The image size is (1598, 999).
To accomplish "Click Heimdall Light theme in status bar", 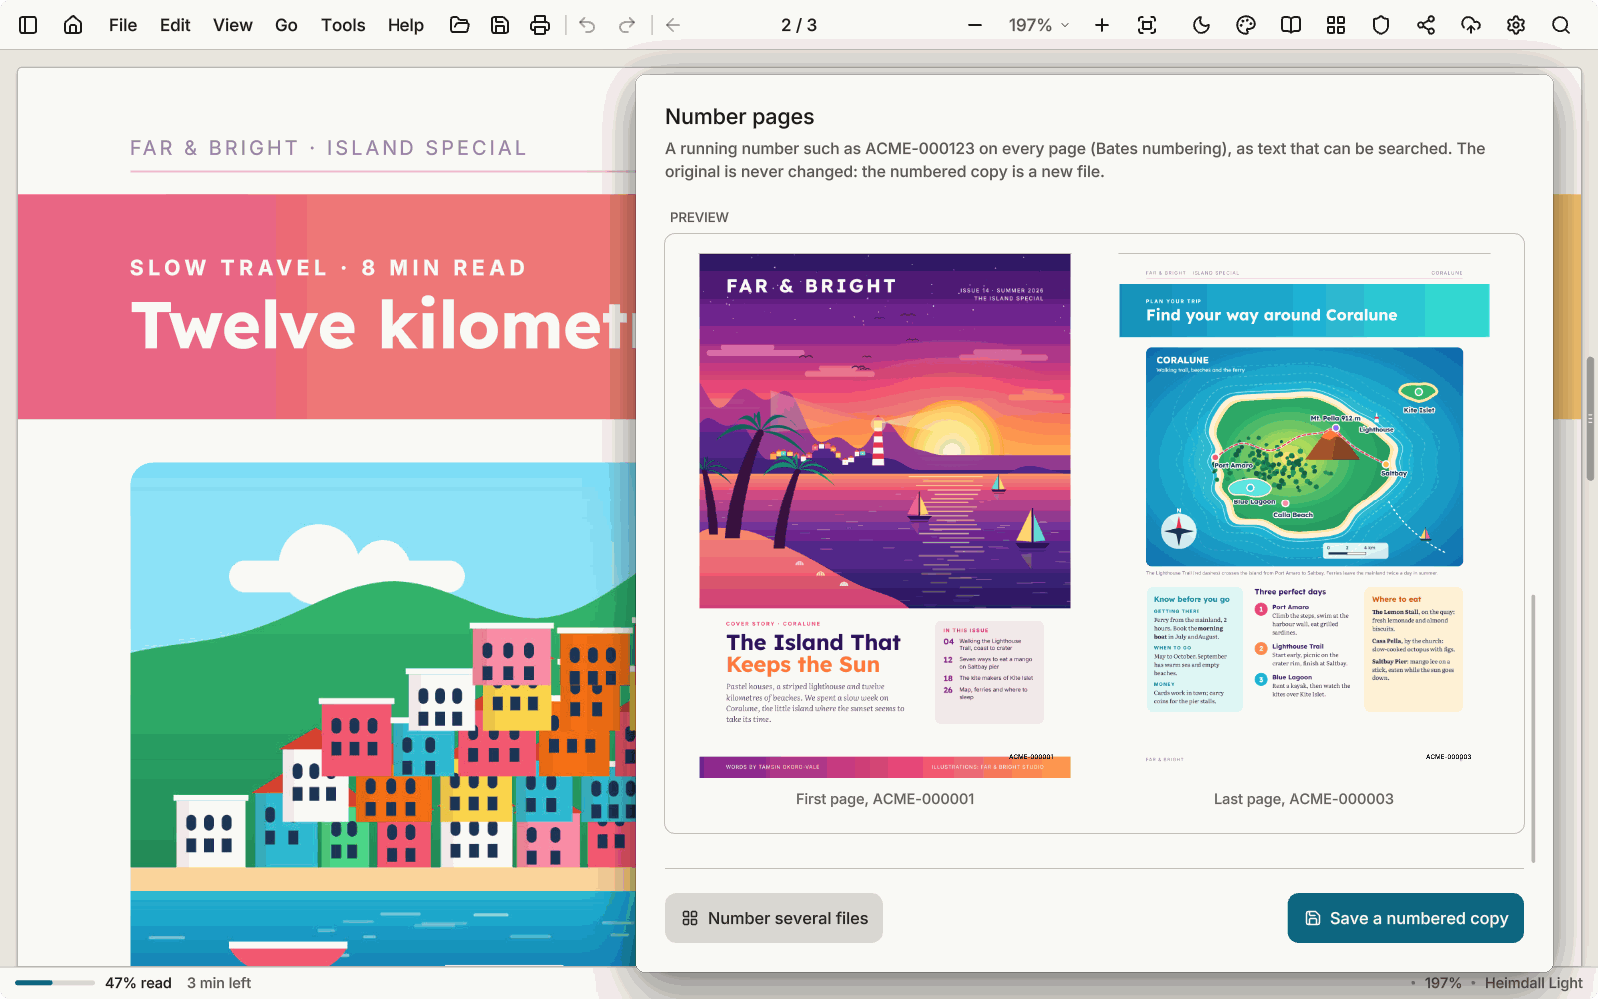I will pos(1533,983).
